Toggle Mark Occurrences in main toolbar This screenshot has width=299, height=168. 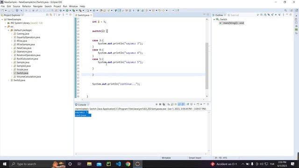click(x=120, y=10)
